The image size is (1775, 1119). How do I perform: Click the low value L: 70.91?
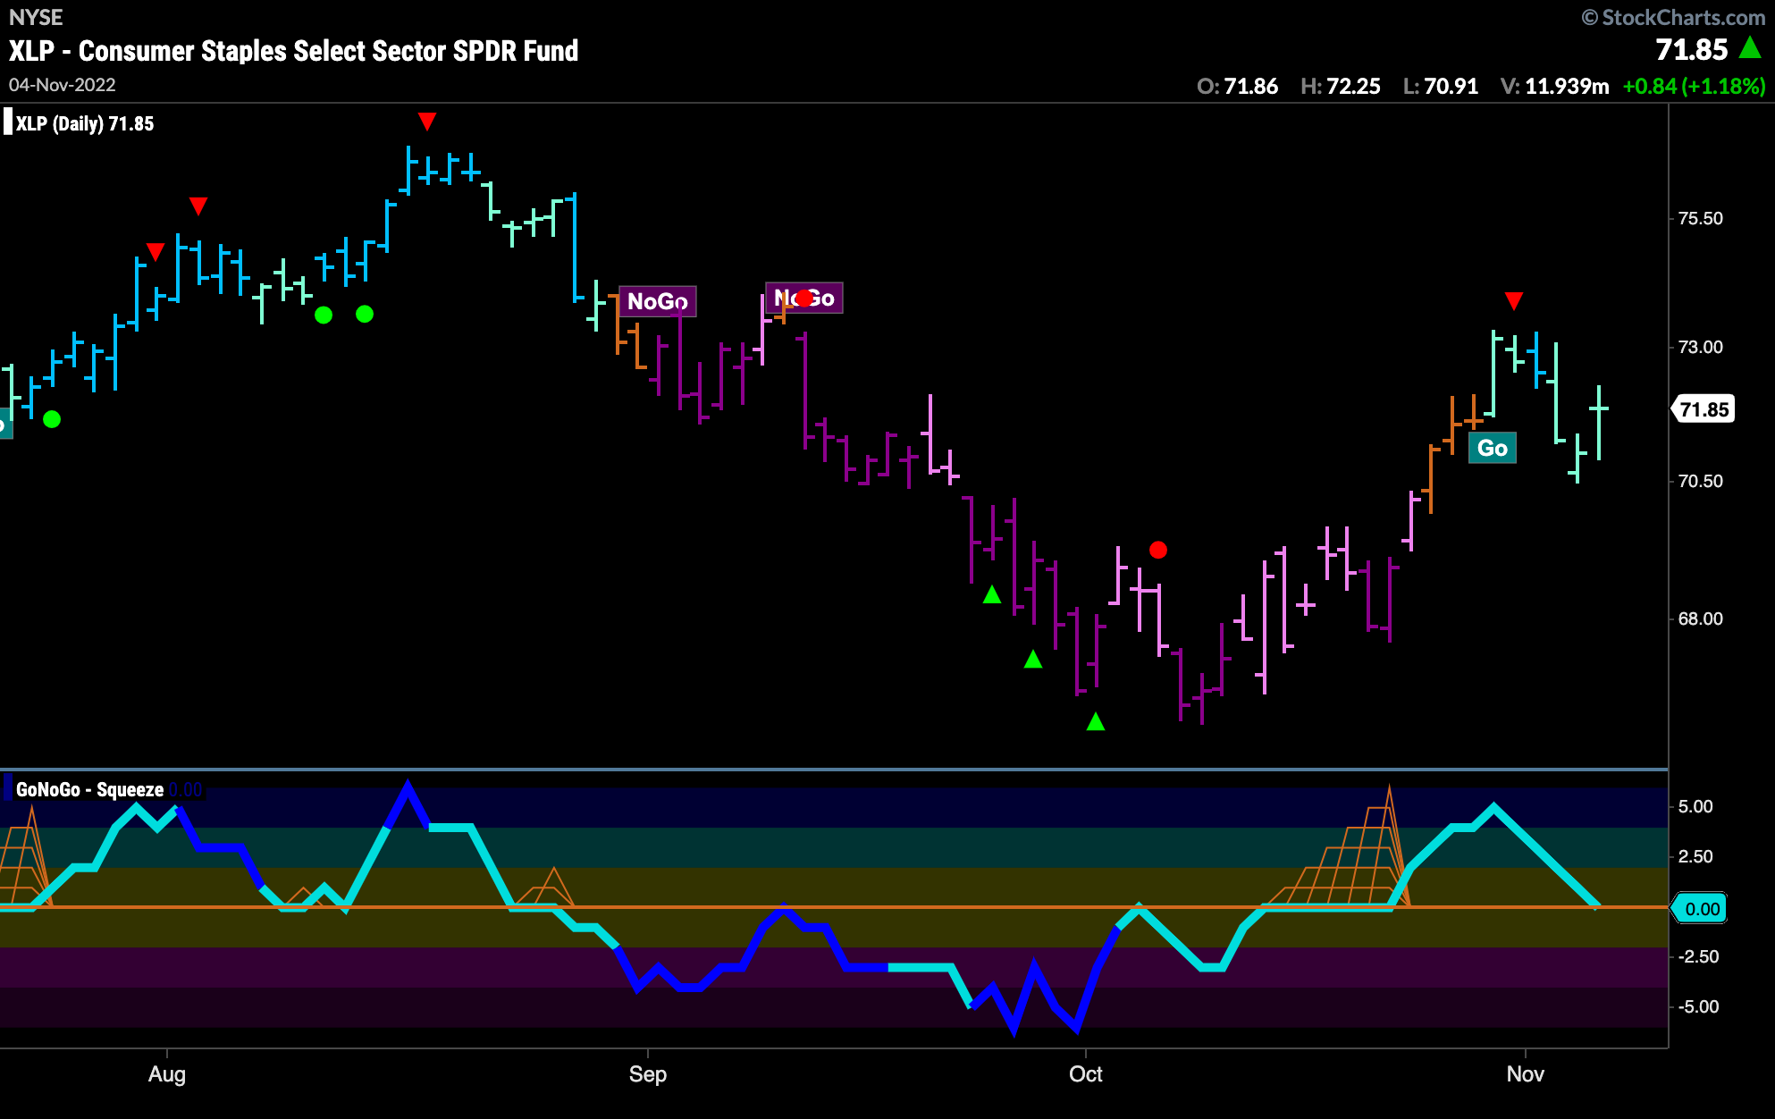(1441, 86)
